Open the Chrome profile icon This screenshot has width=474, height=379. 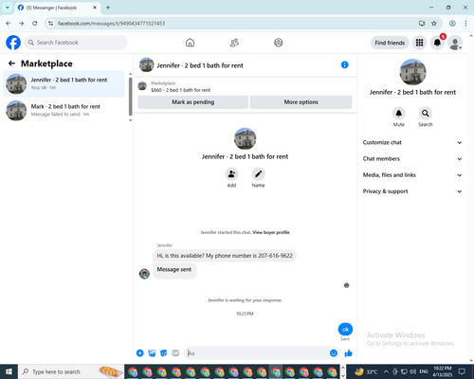pyautogui.click(x=452, y=23)
